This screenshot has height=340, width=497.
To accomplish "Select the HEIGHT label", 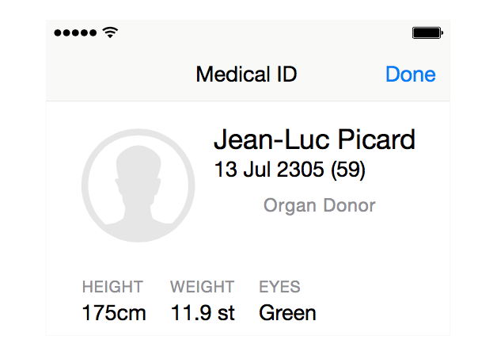I will 112,287.
